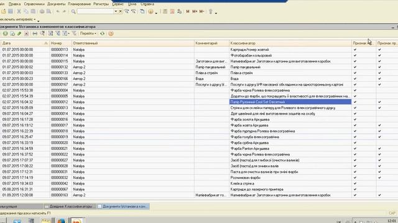Toggle the checkmark in row 000000005
The height and width of the screenshot is (223, 398).
pos(355,96)
